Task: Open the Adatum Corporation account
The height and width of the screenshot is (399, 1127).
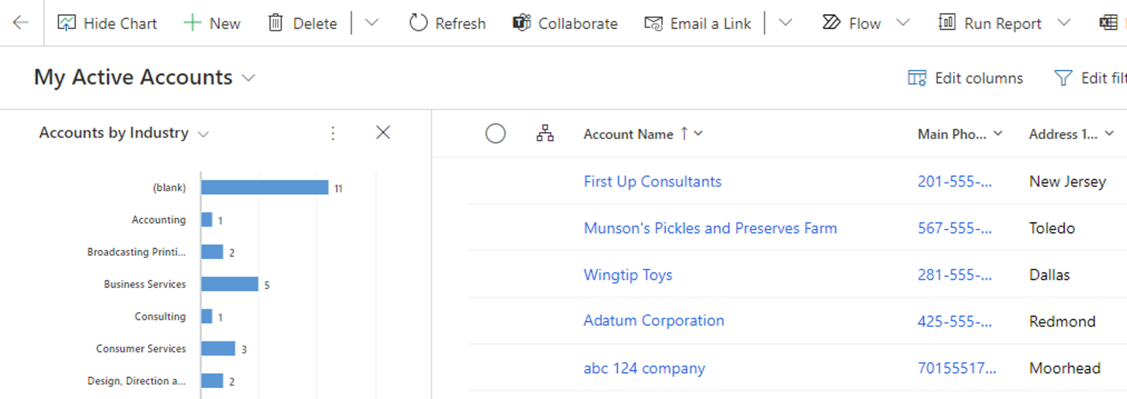Action: click(x=653, y=320)
